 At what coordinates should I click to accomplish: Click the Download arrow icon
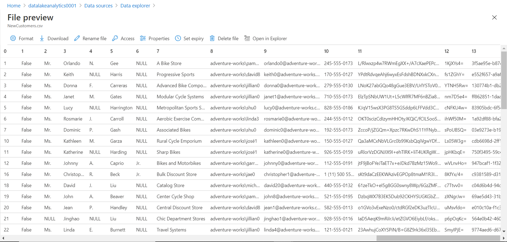coord(42,38)
